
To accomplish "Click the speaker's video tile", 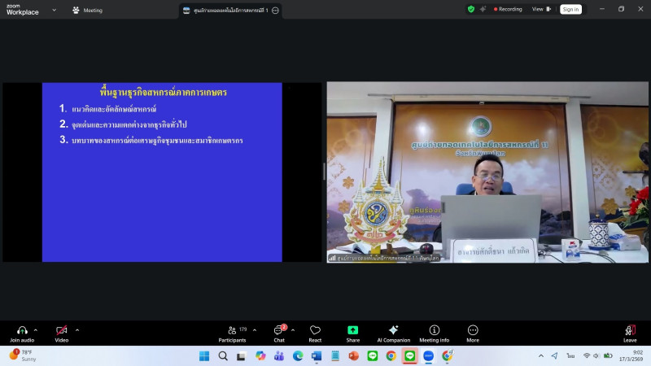I will (487, 172).
